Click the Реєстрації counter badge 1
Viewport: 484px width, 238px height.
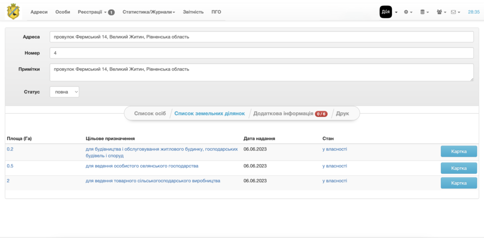[x=112, y=12]
